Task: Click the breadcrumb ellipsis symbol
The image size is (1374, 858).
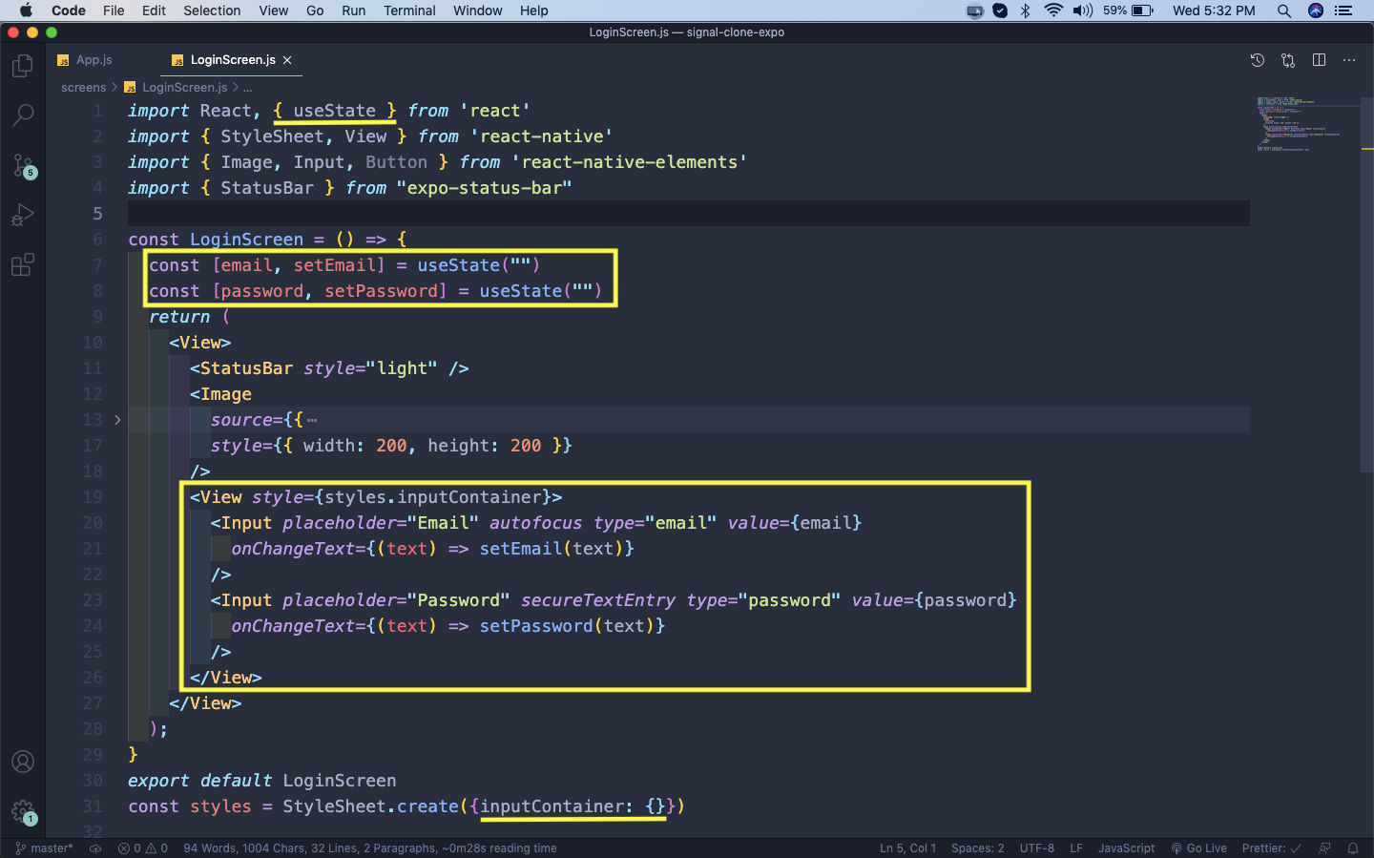Action: pos(248,88)
